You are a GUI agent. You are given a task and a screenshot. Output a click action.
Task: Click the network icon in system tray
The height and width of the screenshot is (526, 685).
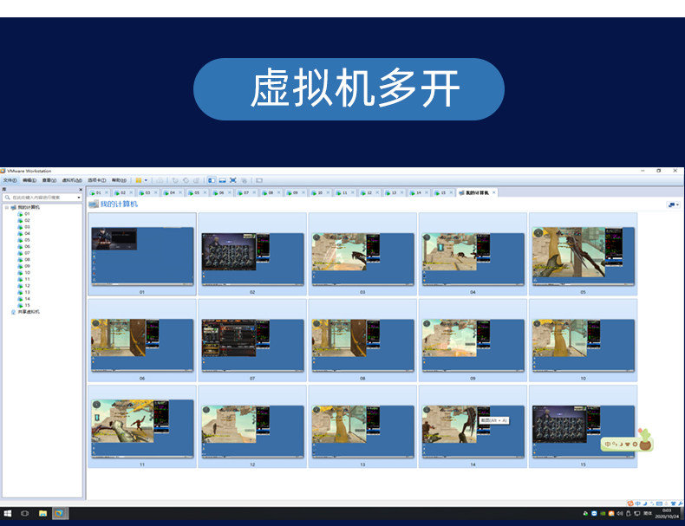pyautogui.click(x=637, y=513)
